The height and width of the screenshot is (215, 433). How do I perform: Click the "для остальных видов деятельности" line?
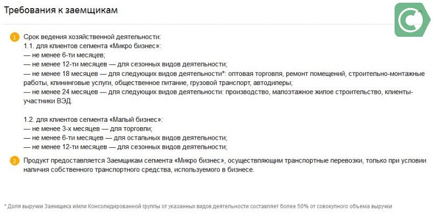pyautogui.click(x=126, y=138)
